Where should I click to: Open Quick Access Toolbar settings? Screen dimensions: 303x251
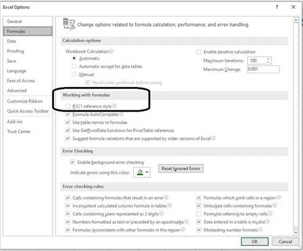tap(28, 111)
